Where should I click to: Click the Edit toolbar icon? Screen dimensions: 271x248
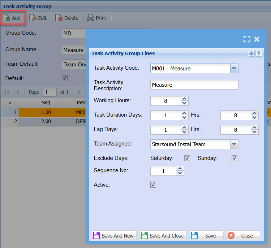tap(33, 18)
